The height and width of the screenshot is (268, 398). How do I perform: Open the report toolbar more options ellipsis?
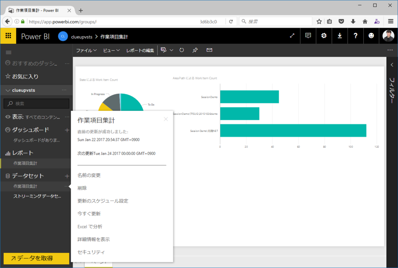click(390, 50)
